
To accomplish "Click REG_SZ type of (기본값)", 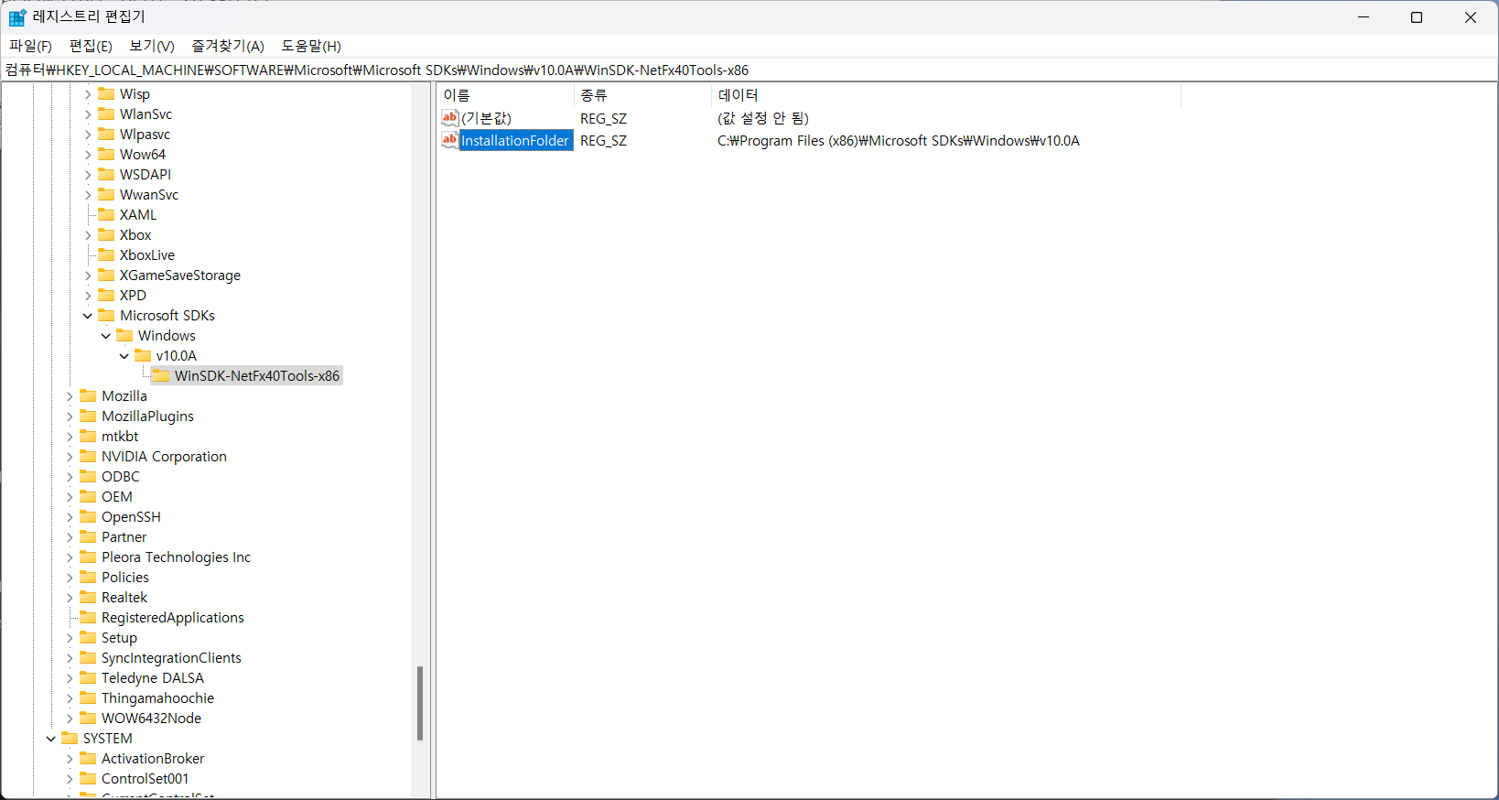I will pos(603,118).
